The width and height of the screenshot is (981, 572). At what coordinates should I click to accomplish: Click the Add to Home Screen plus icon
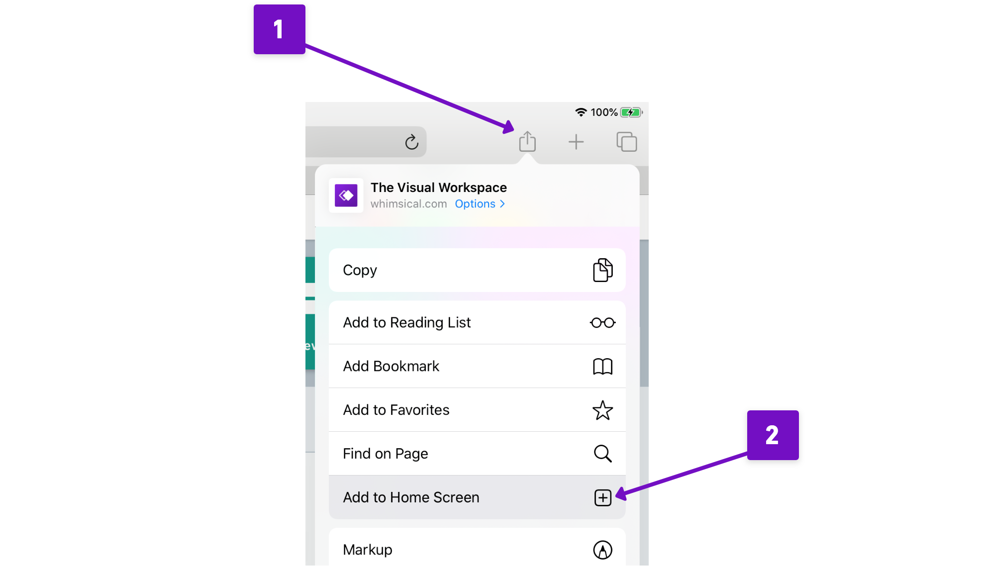coord(601,497)
